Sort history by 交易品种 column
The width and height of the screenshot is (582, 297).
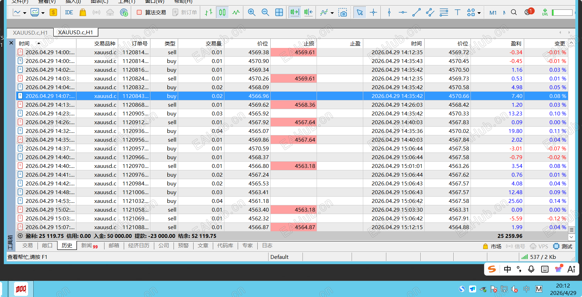click(x=97, y=43)
